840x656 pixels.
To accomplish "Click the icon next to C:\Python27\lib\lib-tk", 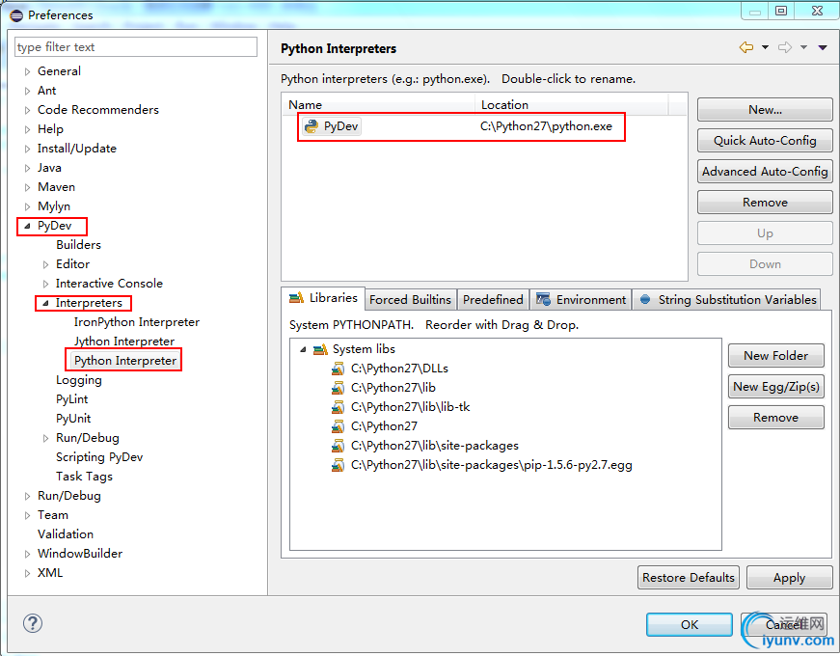I will (339, 407).
